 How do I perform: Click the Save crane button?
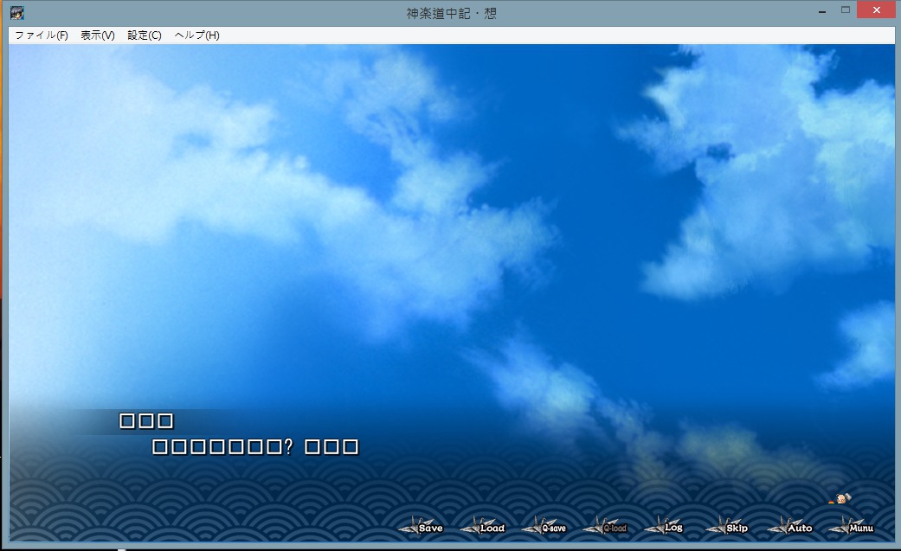(421, 526)
